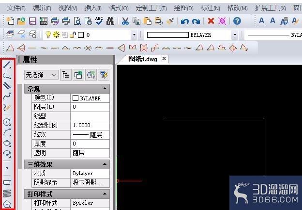Select the Polyline tool
This screenshot has width=302, height=210.
7,76
